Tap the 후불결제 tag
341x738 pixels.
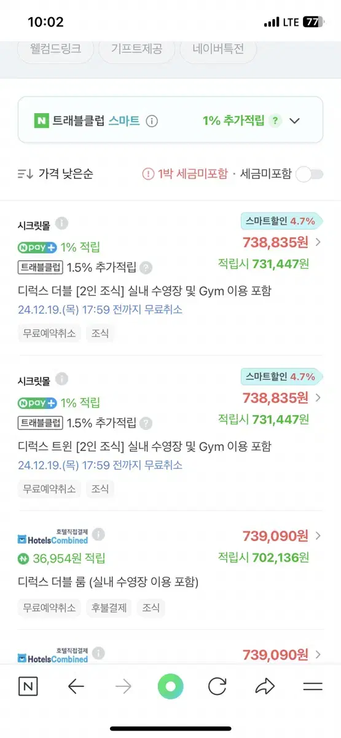point(108,608)
